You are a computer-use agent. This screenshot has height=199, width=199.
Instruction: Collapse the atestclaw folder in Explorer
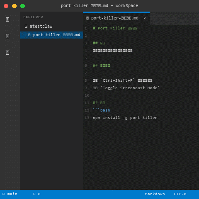39,26
